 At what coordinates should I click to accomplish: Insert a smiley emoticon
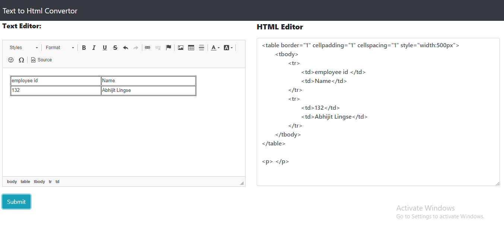pos(11,60)
